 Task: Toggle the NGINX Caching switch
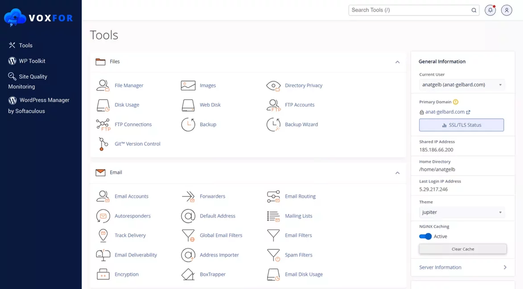pos(425,237)
